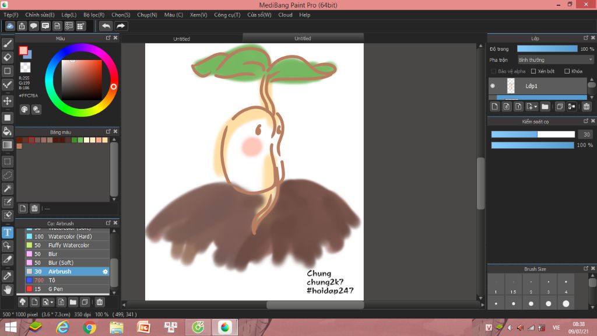
Task: Open Google Chrome from the taskbar
Action: pos(90,327)
